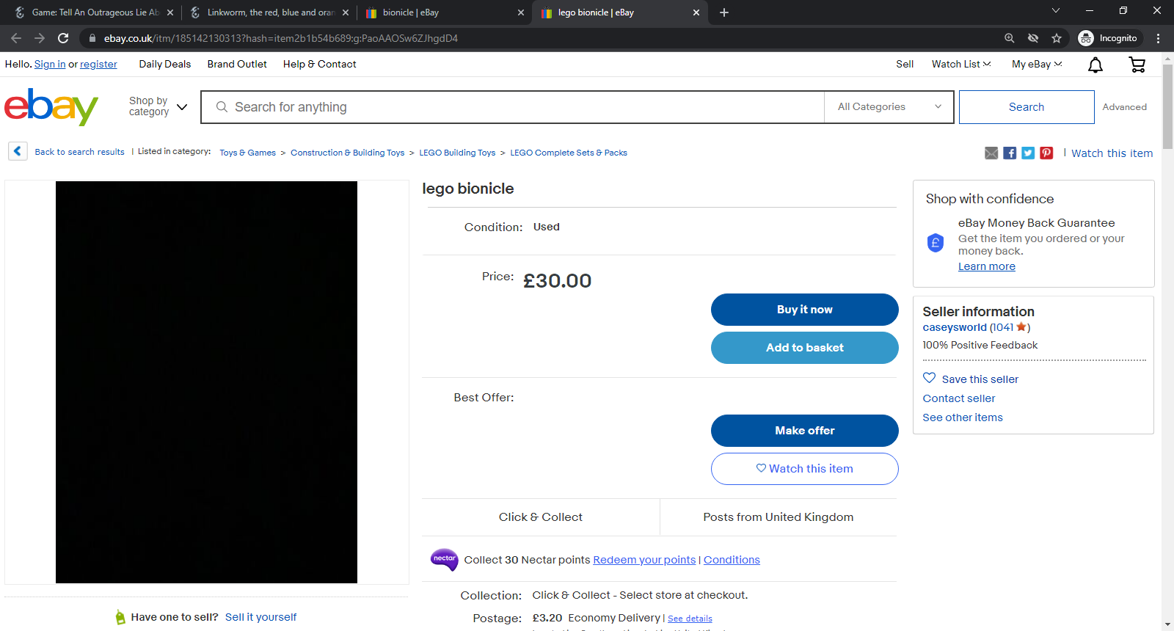Close the Linkworm tab

(346, 12)
